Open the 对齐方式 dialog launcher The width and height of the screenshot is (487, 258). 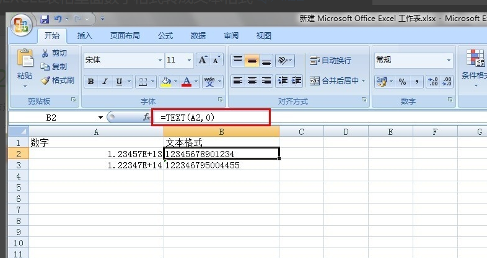click(364, 100)
